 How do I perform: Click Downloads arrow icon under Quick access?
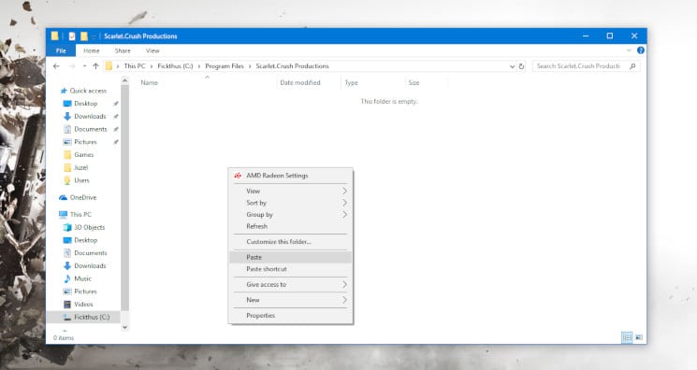pyautogui.click(x=67, y=117)
